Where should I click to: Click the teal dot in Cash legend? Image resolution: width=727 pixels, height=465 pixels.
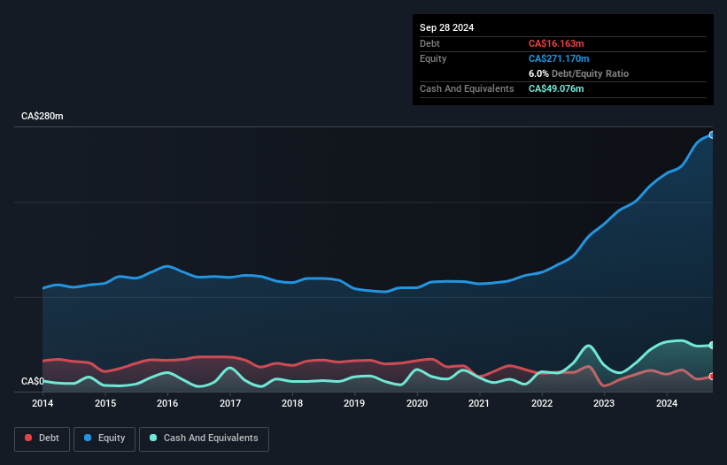(153, 438)
